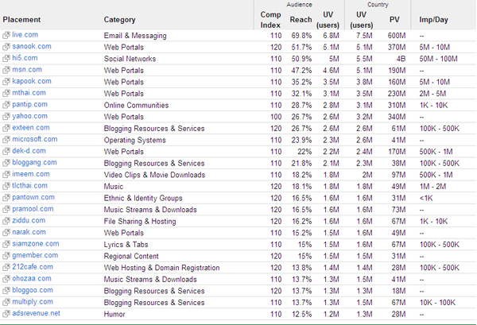This screenshot has width=477, height=325.
Task: Open the multiply.com placement link
Action: click(33, 302)
